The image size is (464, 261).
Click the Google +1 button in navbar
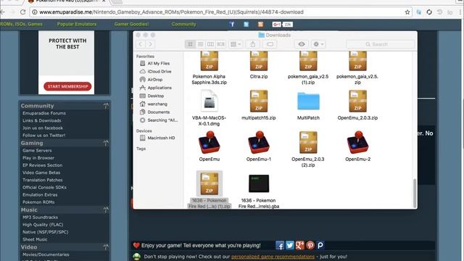pos(277,24)
